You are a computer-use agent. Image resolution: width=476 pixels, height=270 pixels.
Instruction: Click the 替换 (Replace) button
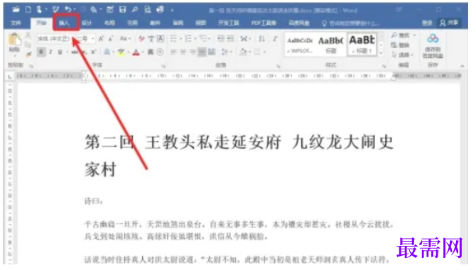pos(400,45)
